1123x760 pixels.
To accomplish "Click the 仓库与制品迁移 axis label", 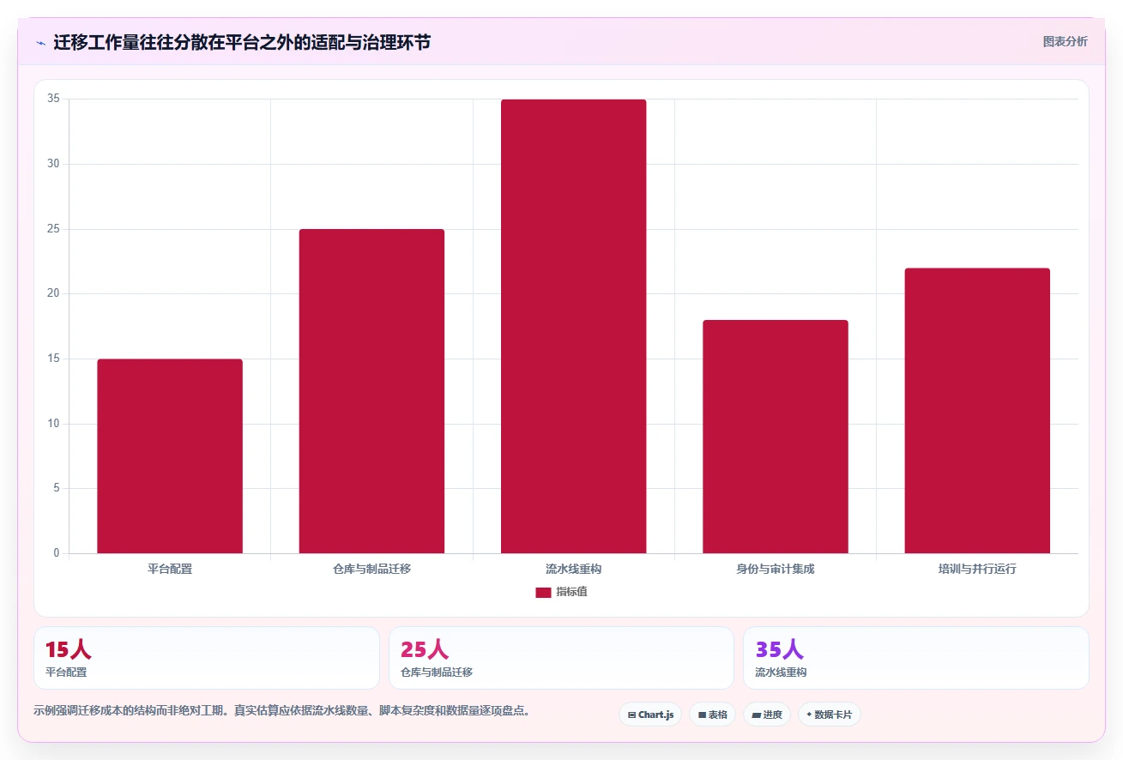I will [371, 569].
